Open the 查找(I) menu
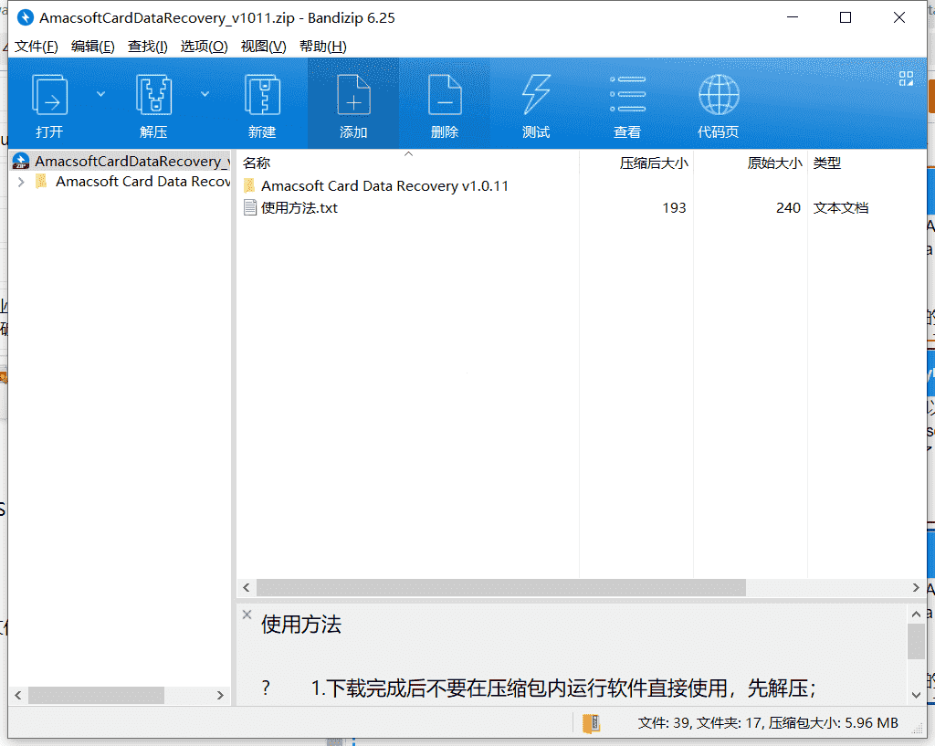The height and width of the screenshot is (746, 935). (147, 47)
